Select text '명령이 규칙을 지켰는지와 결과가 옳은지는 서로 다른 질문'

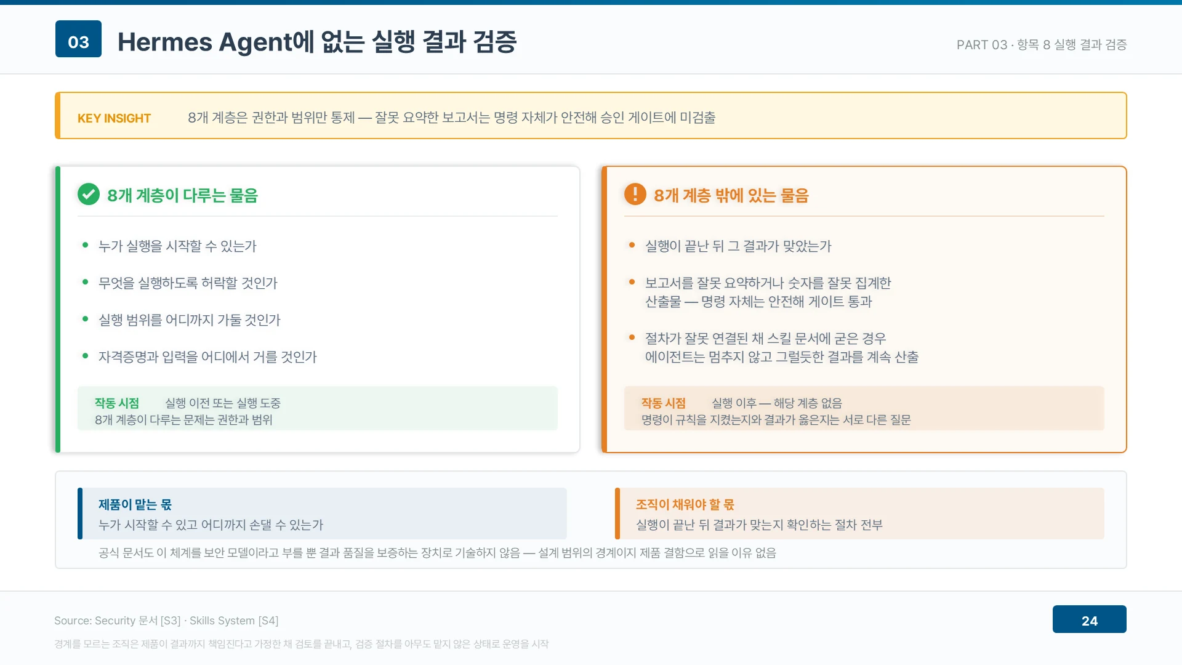[776, 420]
